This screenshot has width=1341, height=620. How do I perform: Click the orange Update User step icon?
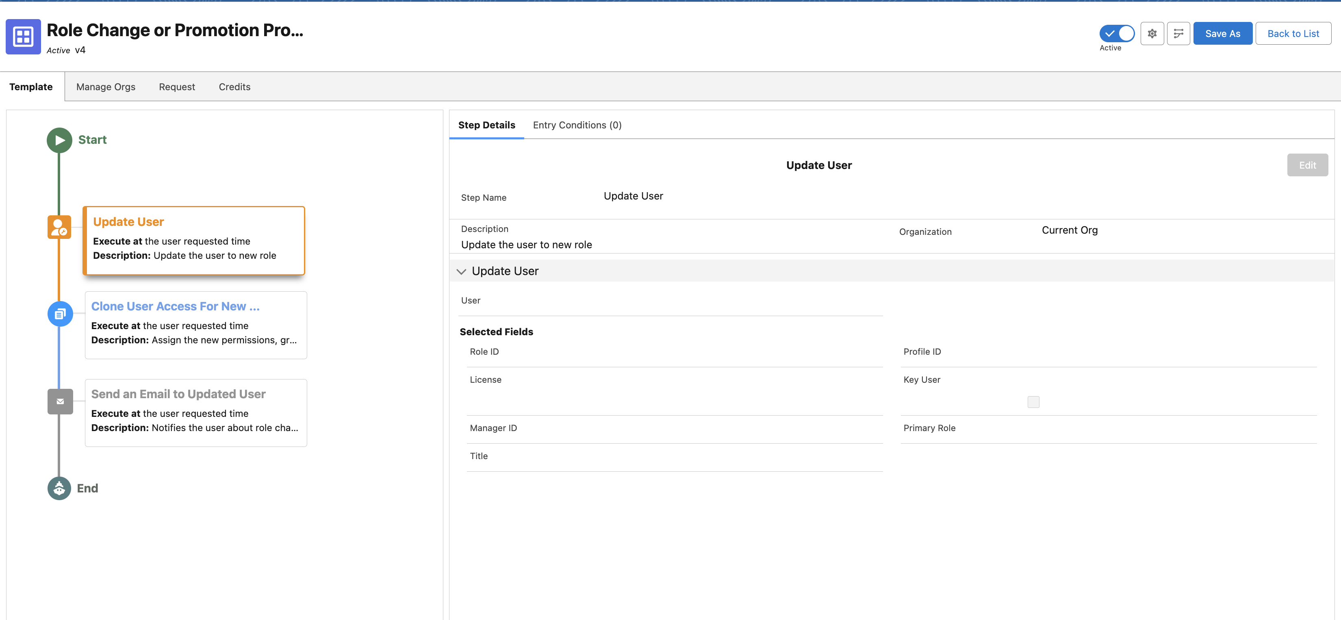pos(59,228)
